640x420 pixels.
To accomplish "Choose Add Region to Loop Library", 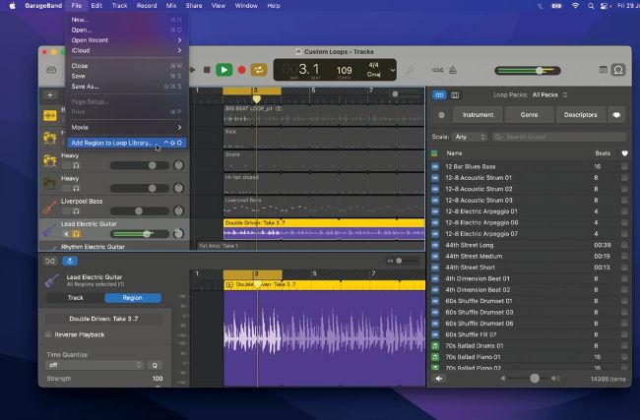I will pos(111,143).
